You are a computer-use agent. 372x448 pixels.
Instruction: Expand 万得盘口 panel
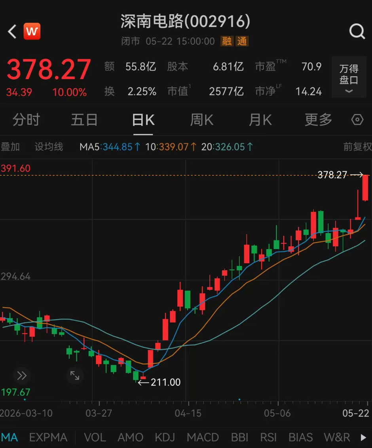tap(349, 77)
